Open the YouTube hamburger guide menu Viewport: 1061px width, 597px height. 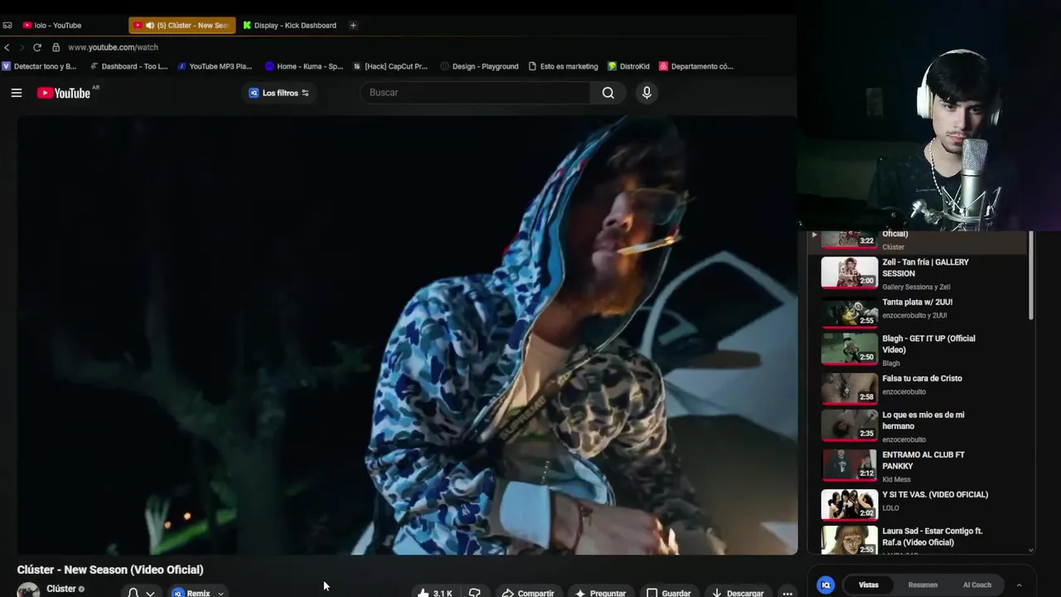[16, 93]
